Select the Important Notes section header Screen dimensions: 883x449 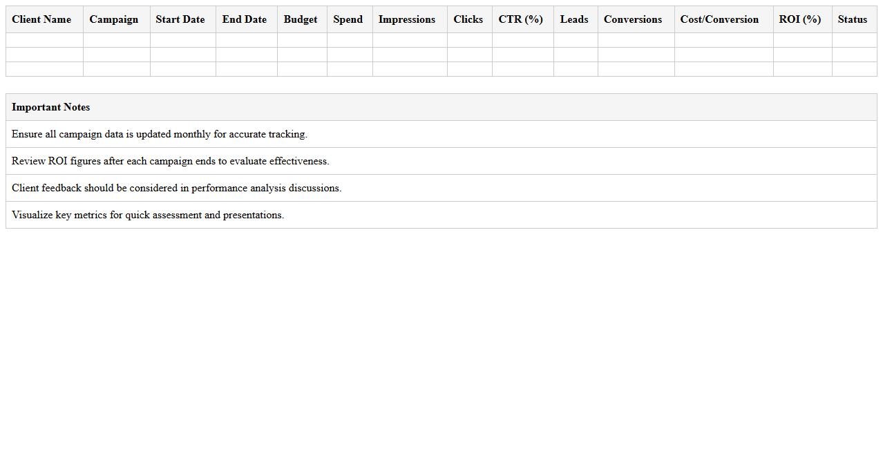50,107
